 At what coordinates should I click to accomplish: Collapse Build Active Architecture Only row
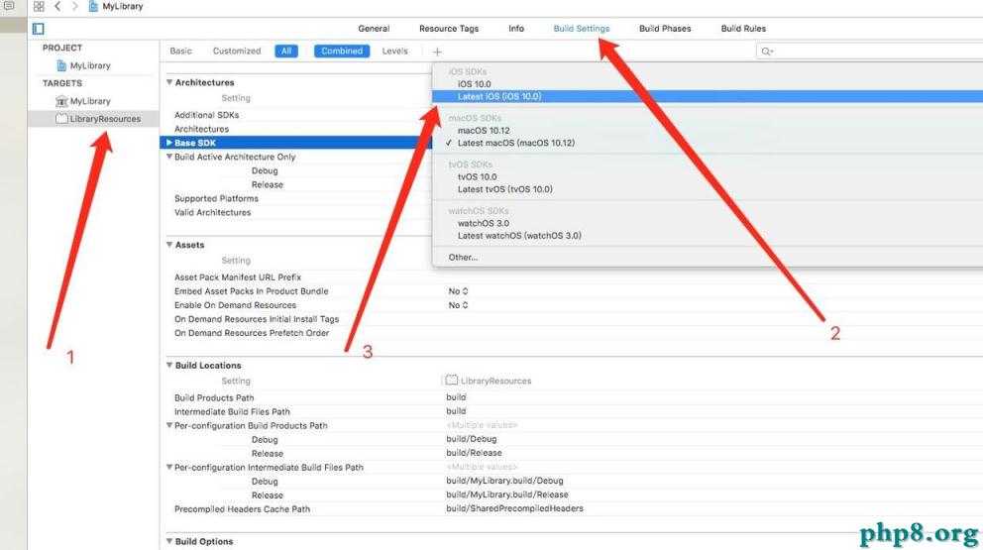pyautogui.click(x=169, y=157)
